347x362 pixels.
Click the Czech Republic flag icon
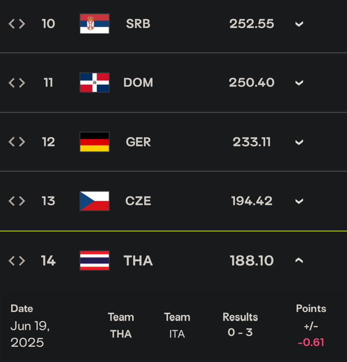pos(94,201)
